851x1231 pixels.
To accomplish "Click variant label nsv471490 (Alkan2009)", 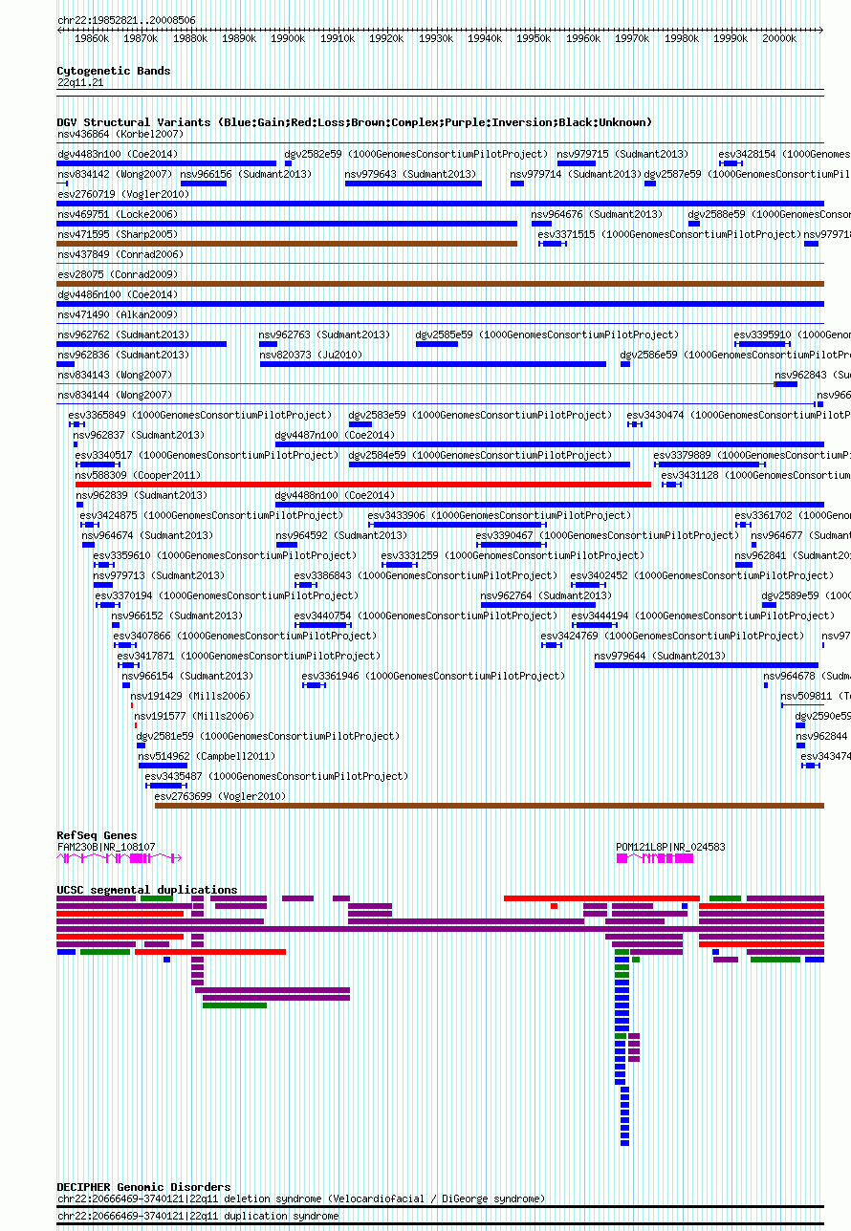I will [x=118, y=314].
